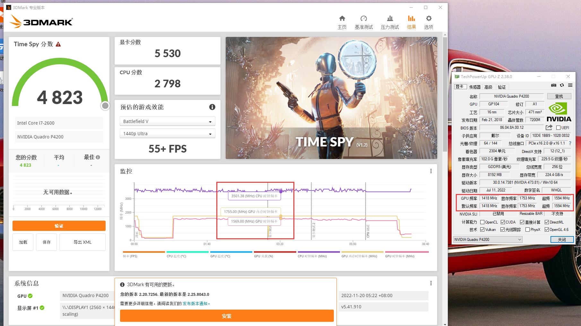The image size is (581, 326).
Task: Click the purple CPU 时钟频率 legend swatch
Action: tap(319, 252)
